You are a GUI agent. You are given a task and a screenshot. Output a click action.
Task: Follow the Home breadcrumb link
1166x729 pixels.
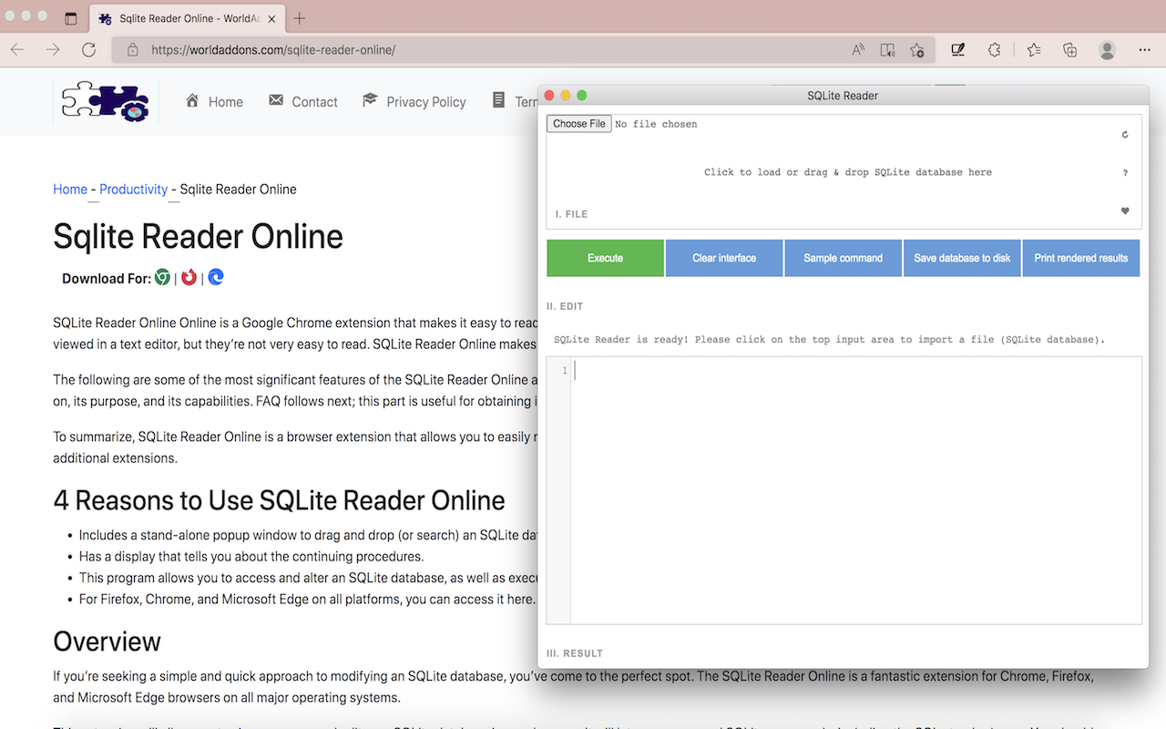click(70, 190)
